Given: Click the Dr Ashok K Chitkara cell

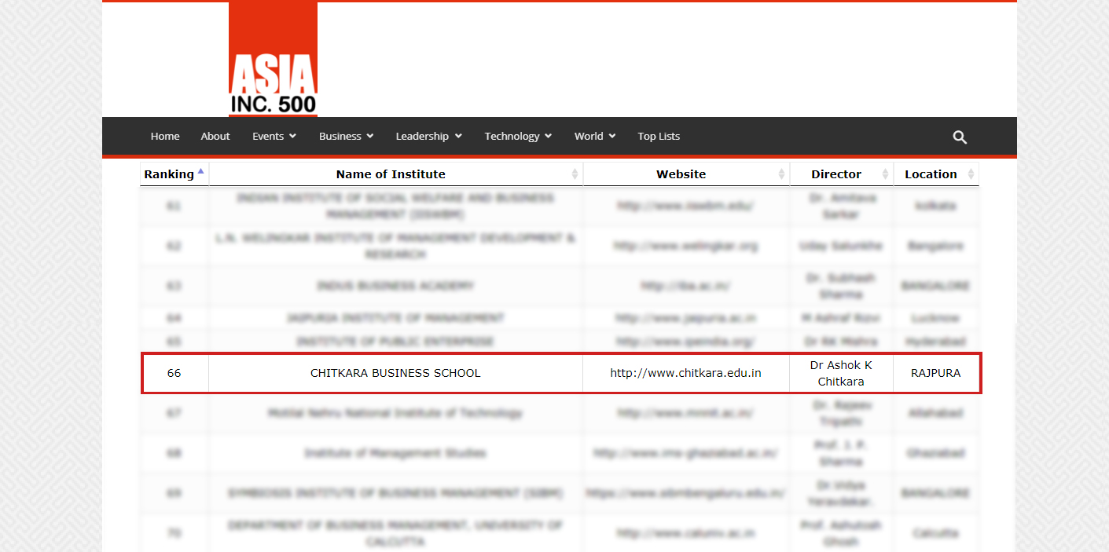Looking at the screenshot, I should (841, 373).
